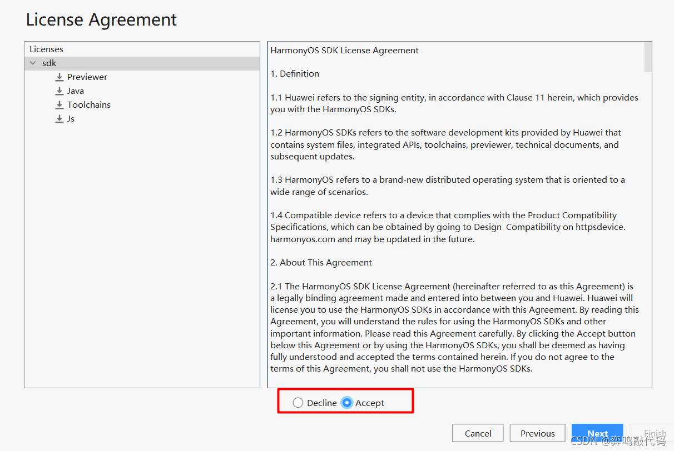
Task: Click the download icon beside Js
Action: [x=60, y=119]
